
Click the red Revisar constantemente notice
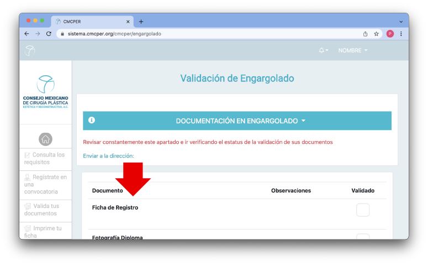pyautogui.click(x=208, y=142)
